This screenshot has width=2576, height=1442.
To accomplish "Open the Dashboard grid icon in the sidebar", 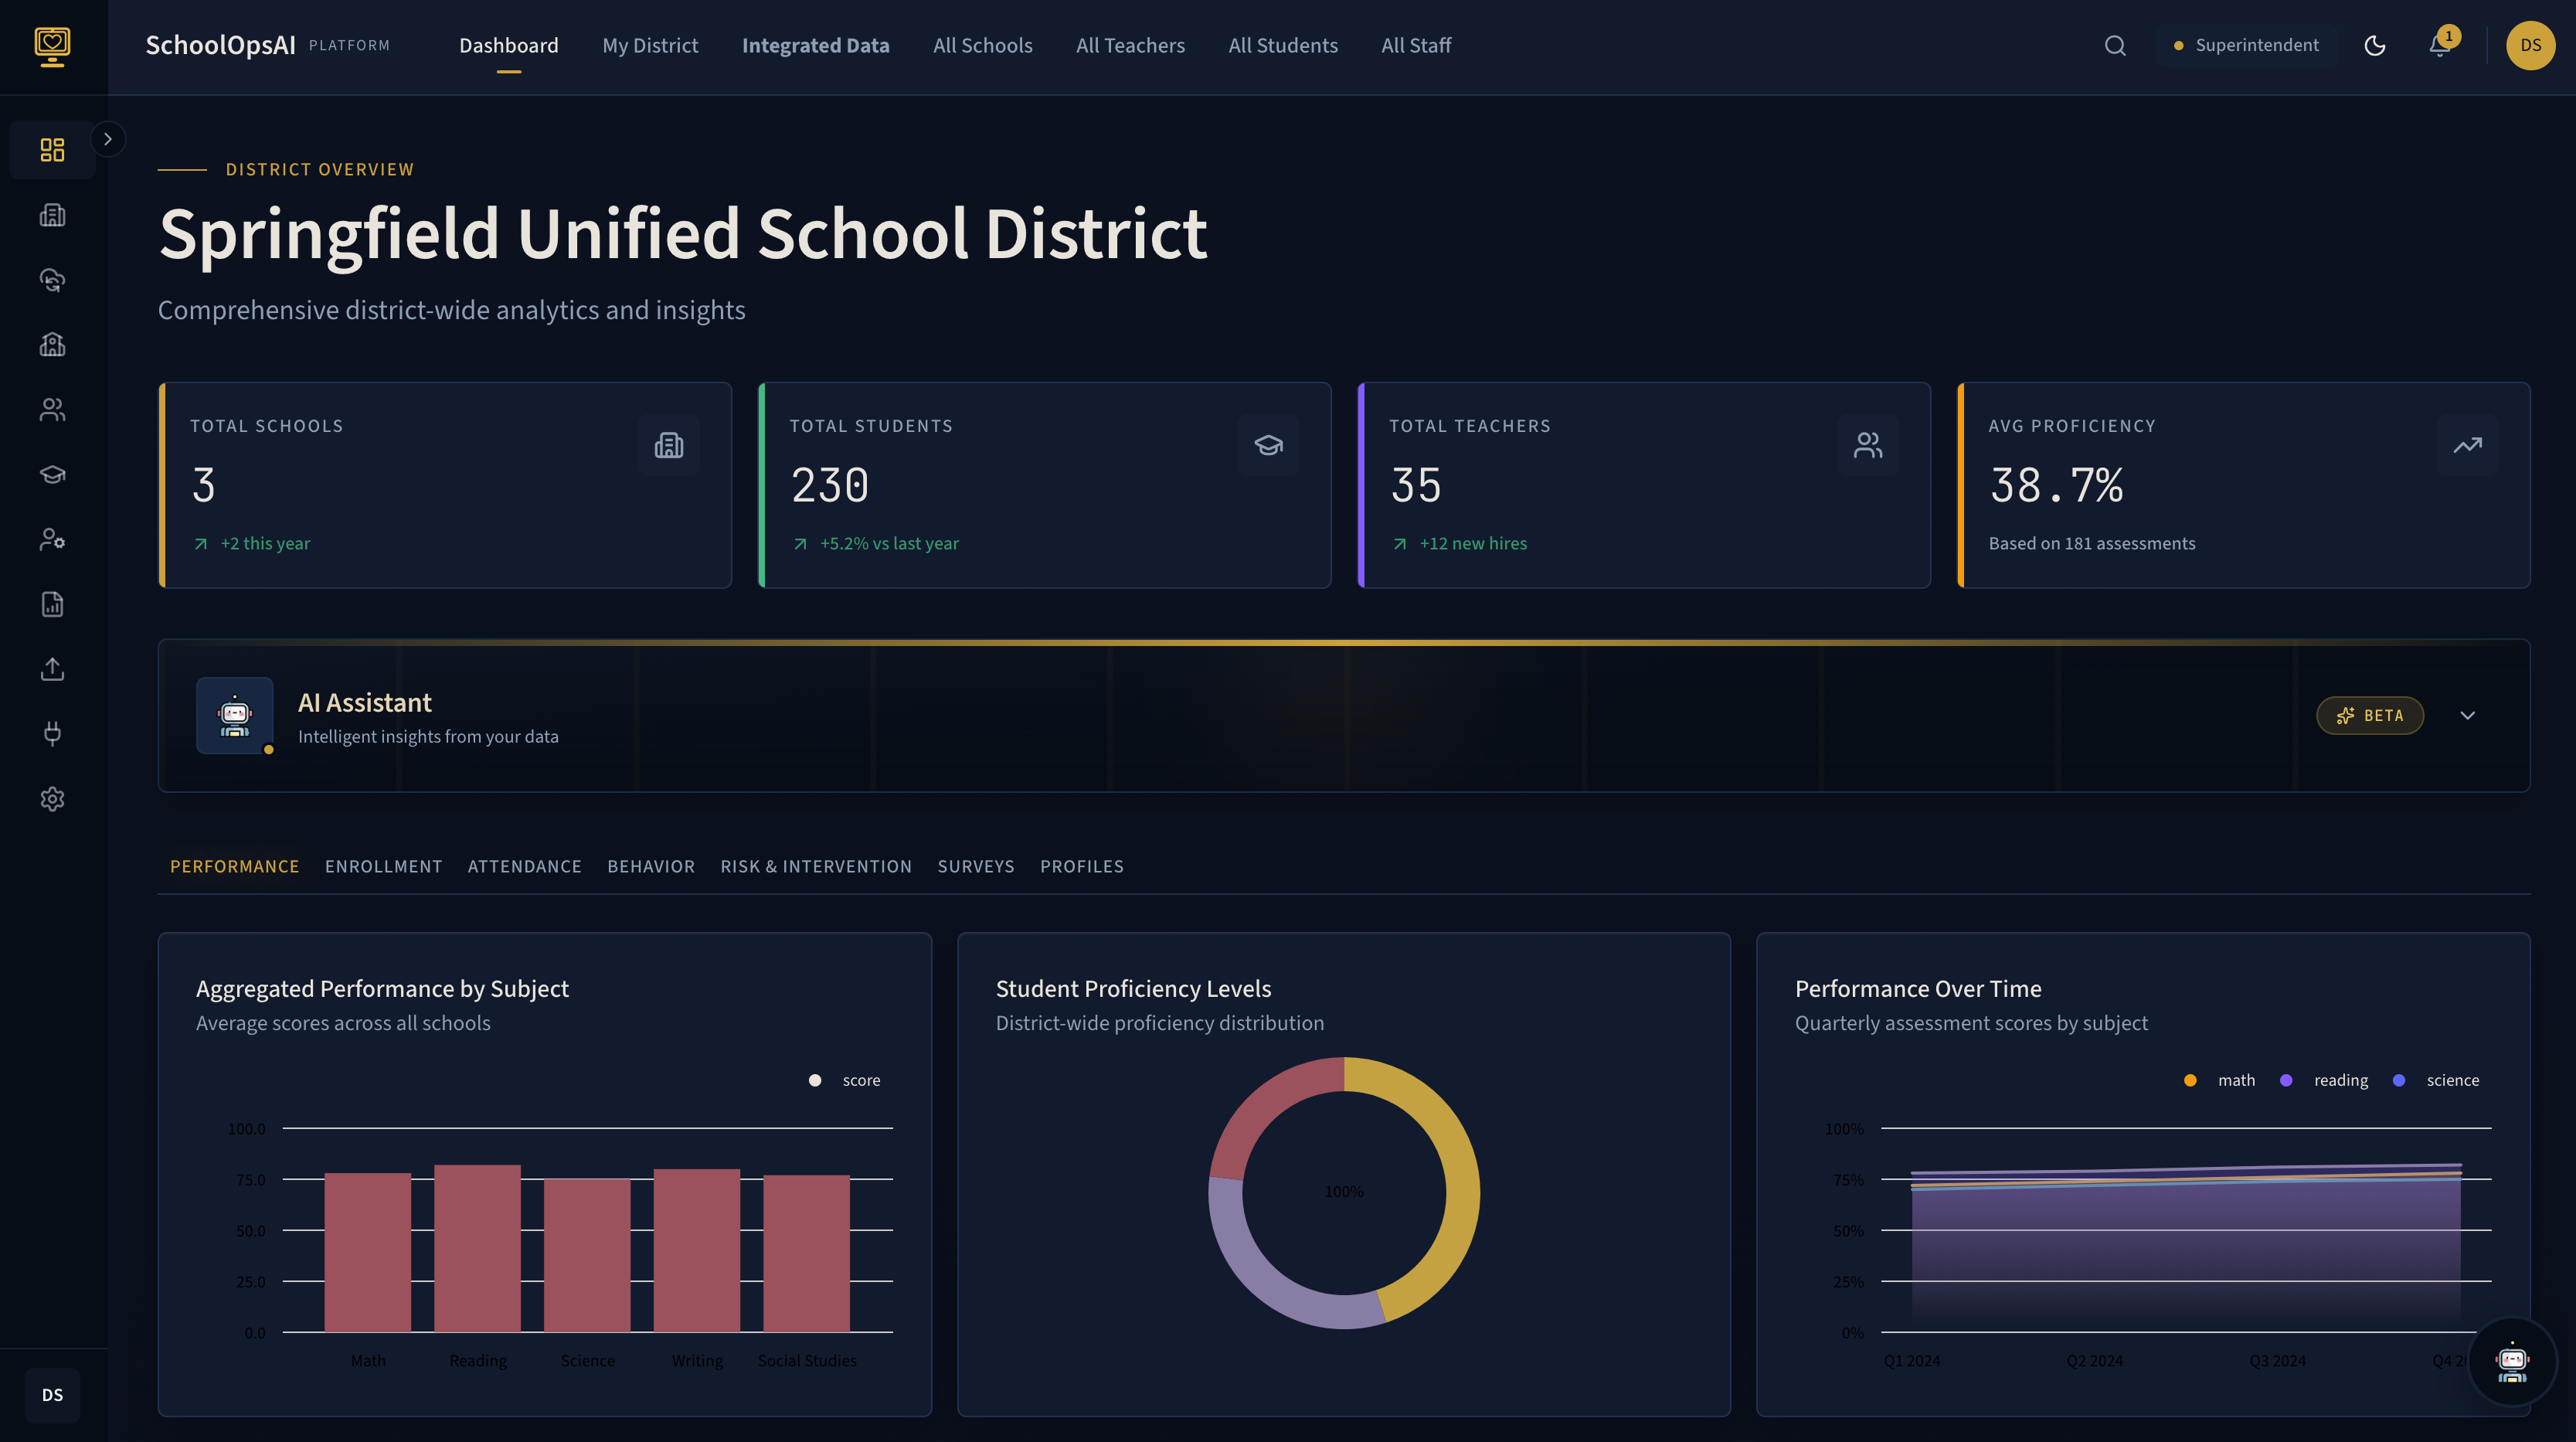I will tap(52, 149).
